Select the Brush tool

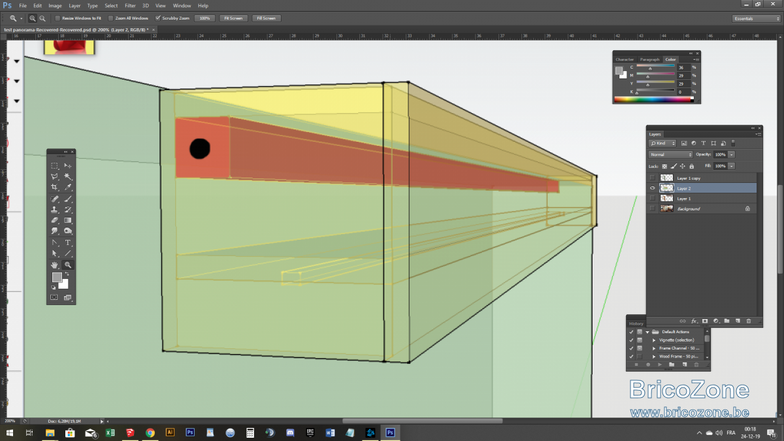pyautogui.click(x=68, y=199)
